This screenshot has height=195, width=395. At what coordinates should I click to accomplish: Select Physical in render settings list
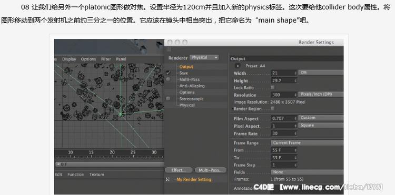(187, 105)
